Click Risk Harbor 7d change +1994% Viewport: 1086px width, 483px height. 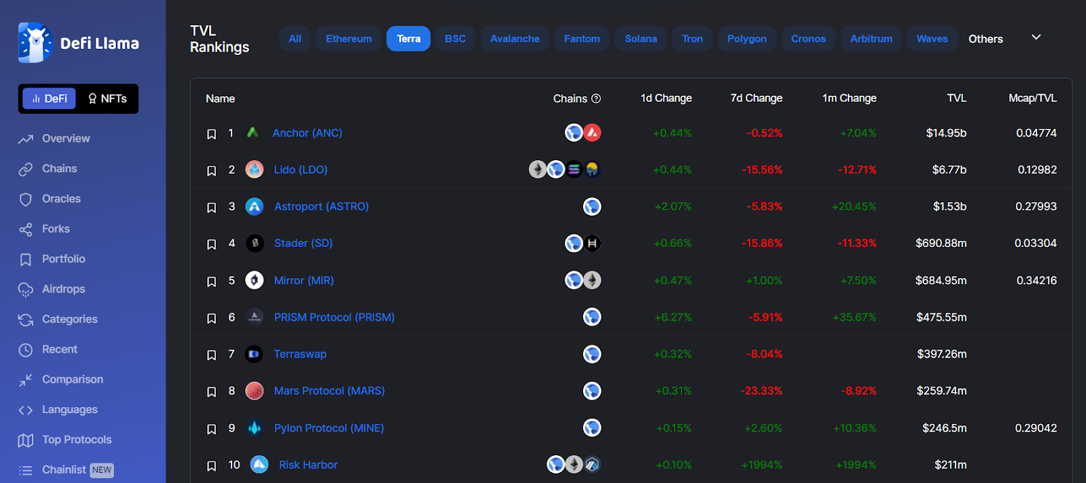[x=762, y=465]
